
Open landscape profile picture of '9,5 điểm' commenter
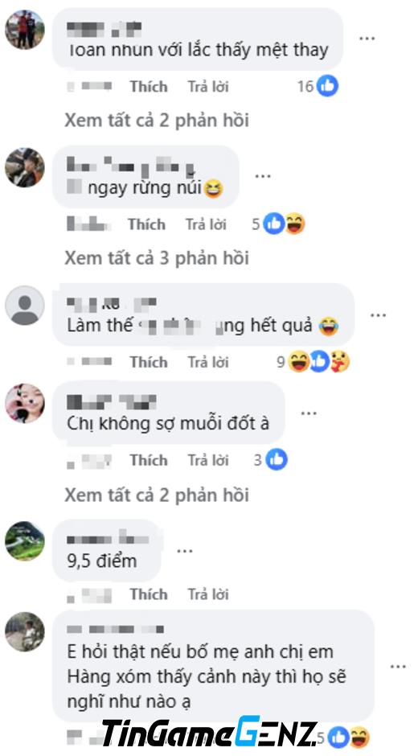(x=25, y=541)
